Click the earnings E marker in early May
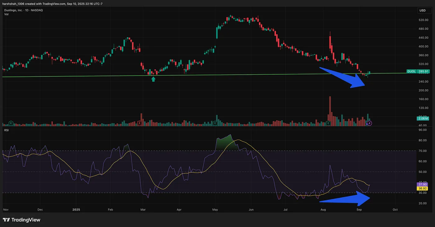 pyautogui.click(x=215, y=123)
